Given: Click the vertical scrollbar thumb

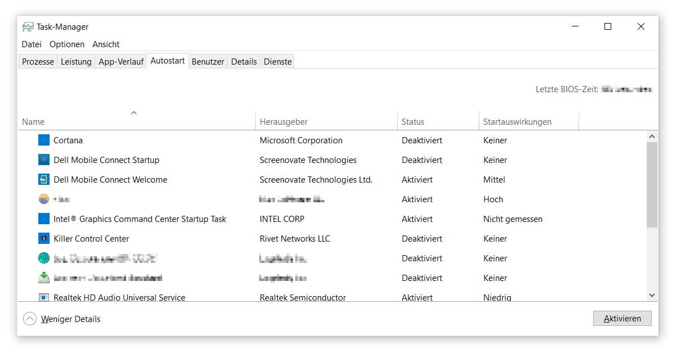Looking at the screenshot, I should click(x=652, y=185).
